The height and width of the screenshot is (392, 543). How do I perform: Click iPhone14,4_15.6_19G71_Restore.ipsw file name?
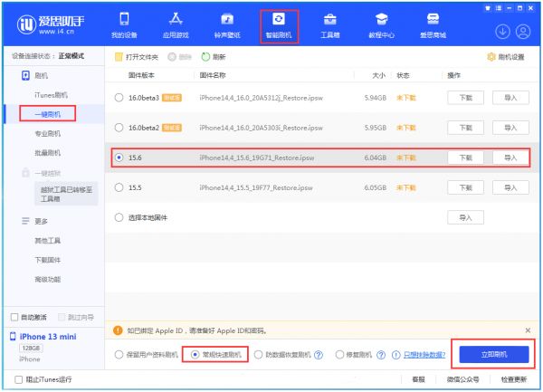tap(257, 158)
